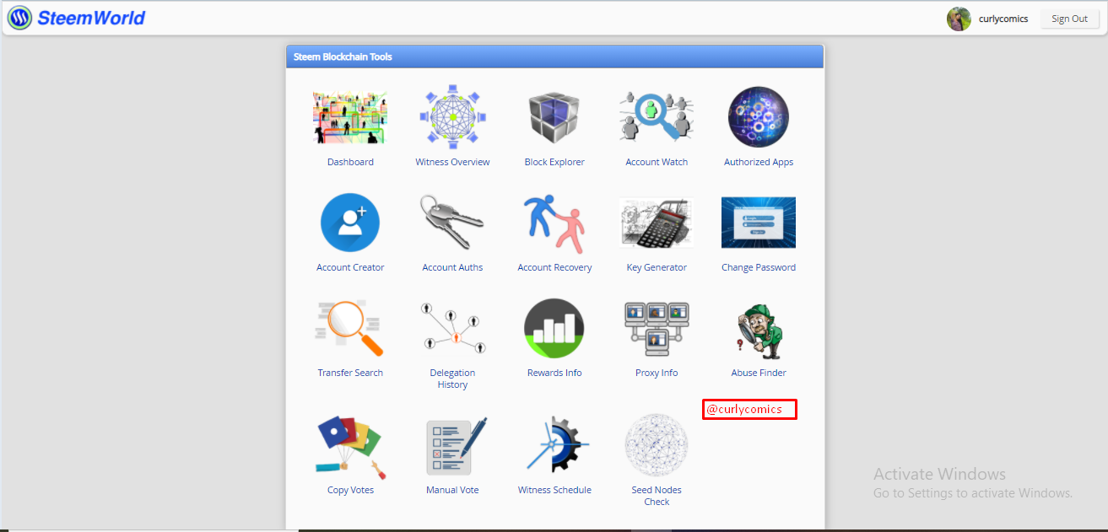
Task: Follow the Witness Overview text link
Action: pyautogui.click(x=452, y=162)
